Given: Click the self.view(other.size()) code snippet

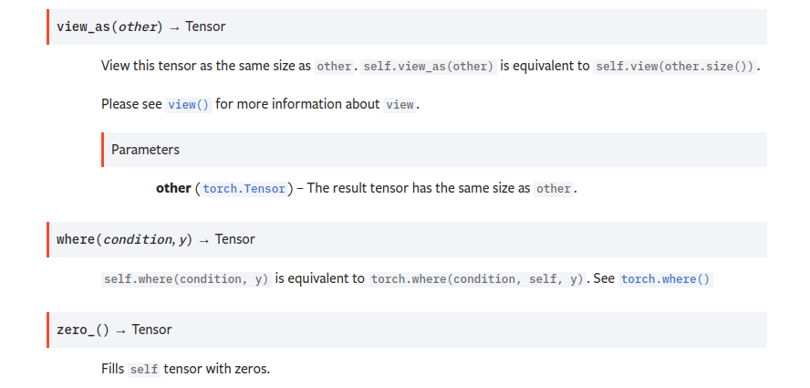Looking at the screenshot, I should pyautogui.click(x=675, y=67).
